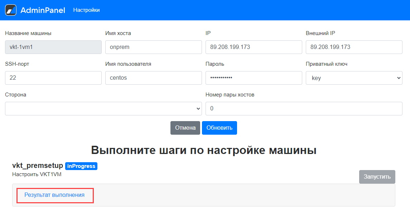The width and height of the screenshot is (410, 219).
Task: Click the Название машины field vkt-1vm1
Action: 53,47
